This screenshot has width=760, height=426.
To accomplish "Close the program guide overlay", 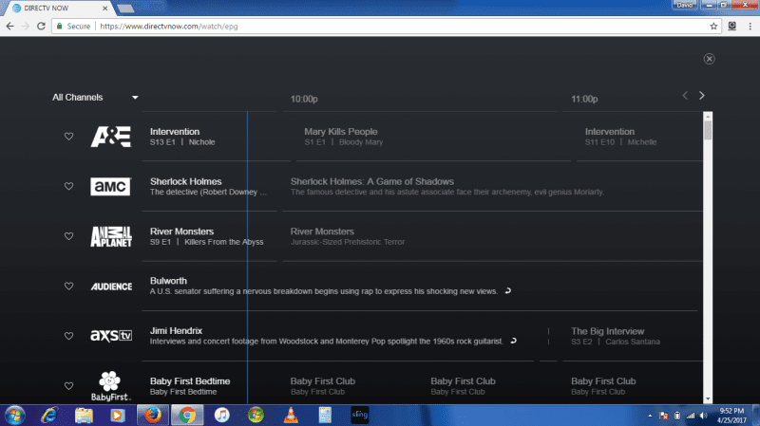I will pos(709,59).
